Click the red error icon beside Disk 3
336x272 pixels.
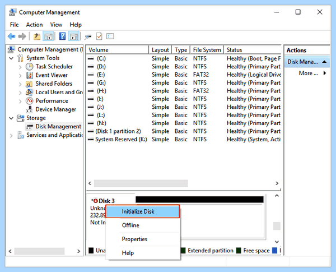96,201
